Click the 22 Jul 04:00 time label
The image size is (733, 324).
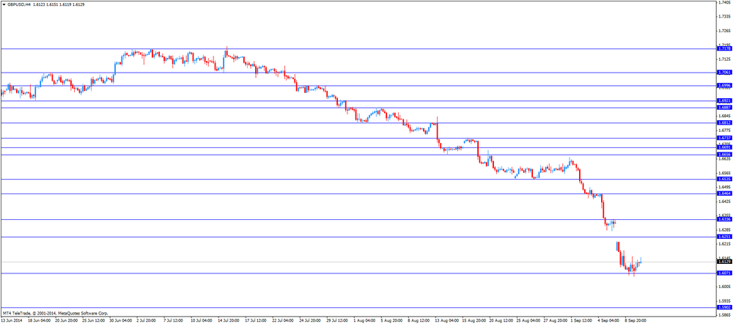pos(283,321)
